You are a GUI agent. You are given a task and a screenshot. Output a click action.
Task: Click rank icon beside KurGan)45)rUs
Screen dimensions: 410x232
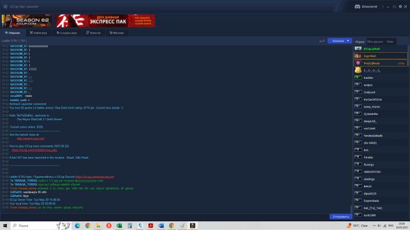coord(358,100)
